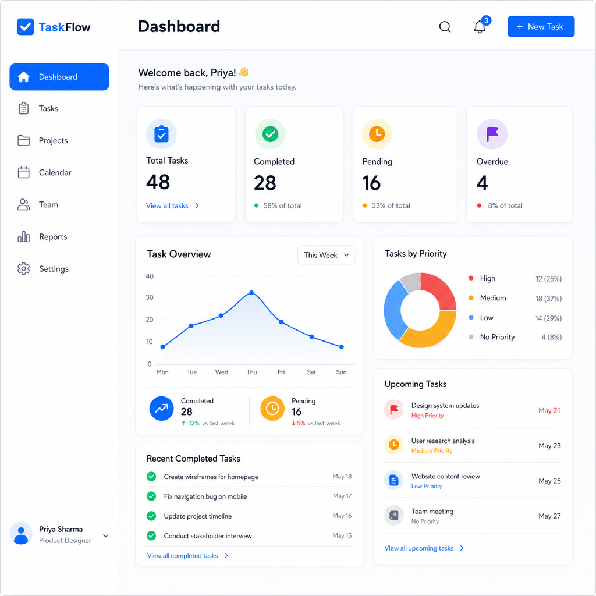596x596 pixels.
Task: Click the red flag icon for Design system updates
Action: tap(394, 410)
